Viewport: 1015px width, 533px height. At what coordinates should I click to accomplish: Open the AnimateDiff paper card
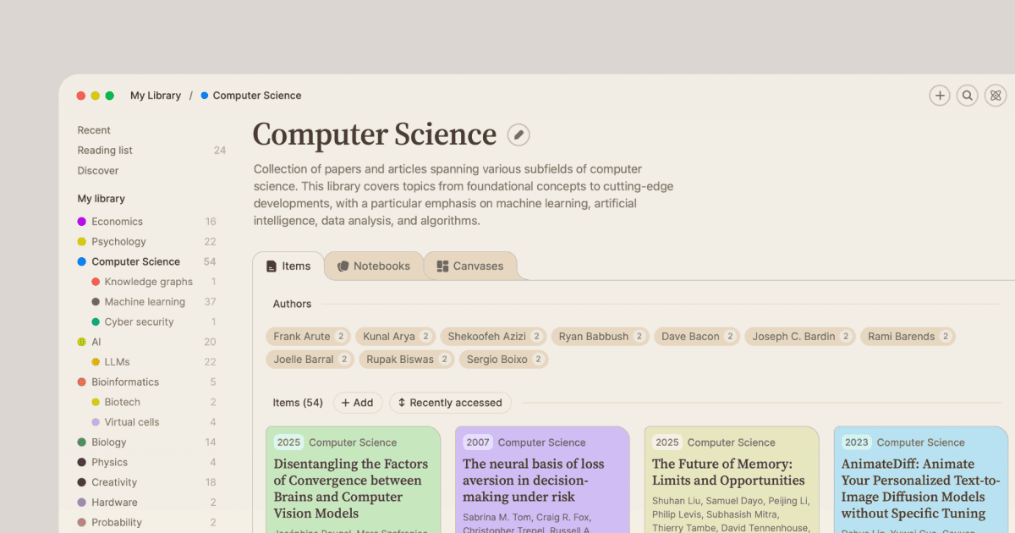[x=920, y=480]
